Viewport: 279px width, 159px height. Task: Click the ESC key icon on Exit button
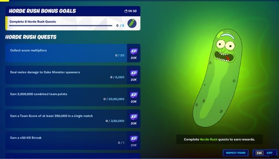(259, 153)
